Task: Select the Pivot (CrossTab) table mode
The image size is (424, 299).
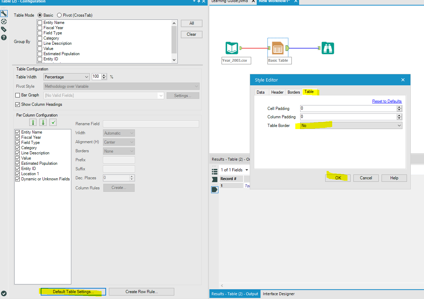Action: point(59,15)
